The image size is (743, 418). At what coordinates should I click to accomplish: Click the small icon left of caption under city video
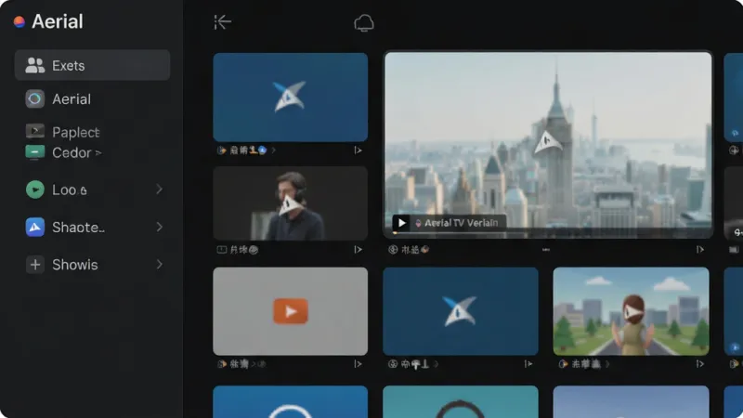click(x=393, y=250)
